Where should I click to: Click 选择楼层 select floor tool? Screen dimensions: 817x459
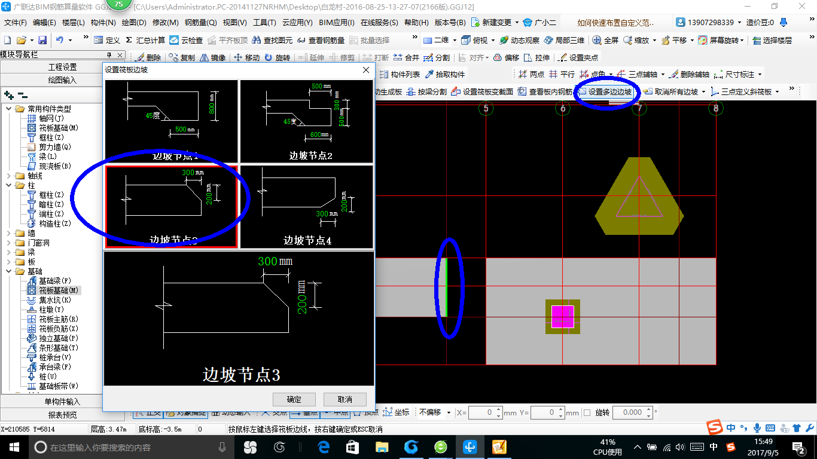coord(772,40)
